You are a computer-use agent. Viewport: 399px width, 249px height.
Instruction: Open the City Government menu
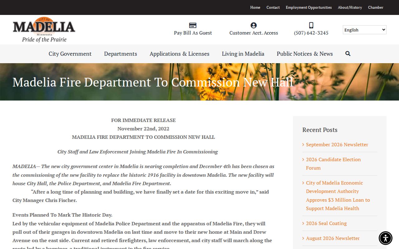(70, 54)
